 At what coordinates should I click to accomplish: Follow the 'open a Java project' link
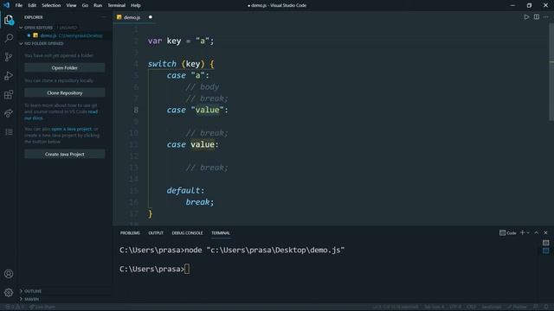coord(71,129)
